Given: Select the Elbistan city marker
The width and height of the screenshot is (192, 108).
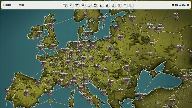Looking at the screenshot, I should point(172,103).
